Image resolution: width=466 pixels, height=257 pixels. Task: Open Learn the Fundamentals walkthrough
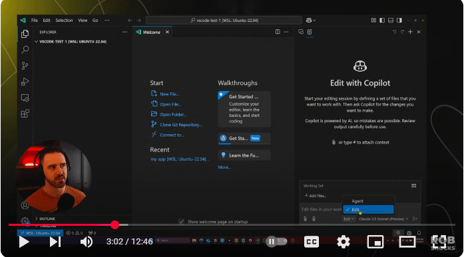(244, 155)
